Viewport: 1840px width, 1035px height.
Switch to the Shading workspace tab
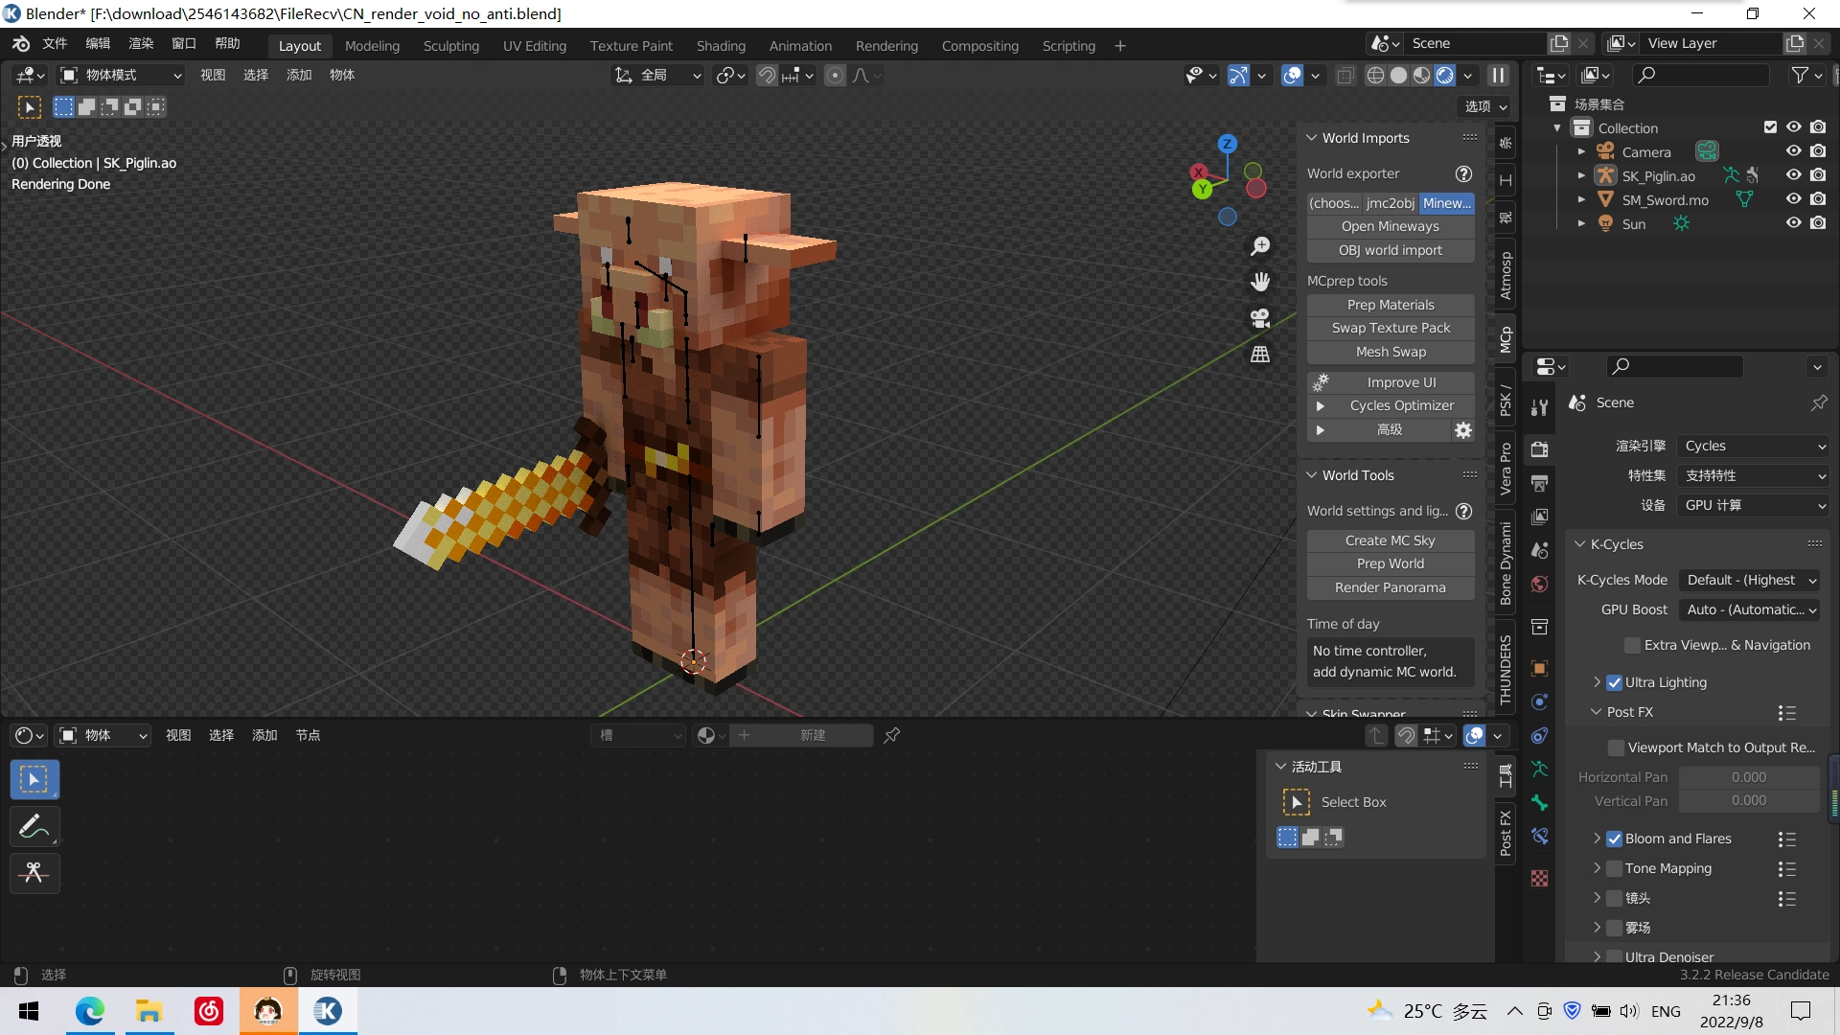click(721, 45)
